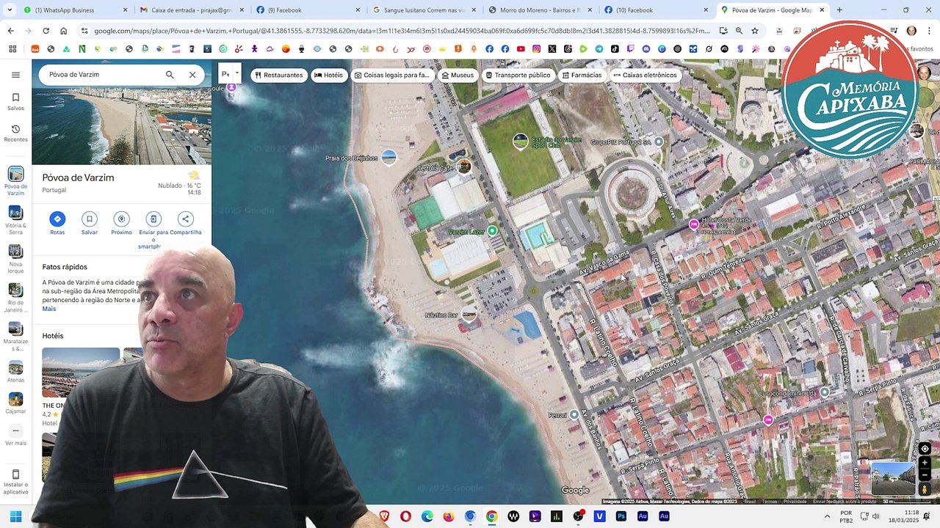The width and height of the screenshot is (940, 528).
Task: Select the Street View pegman
Action: coord(925,489)
